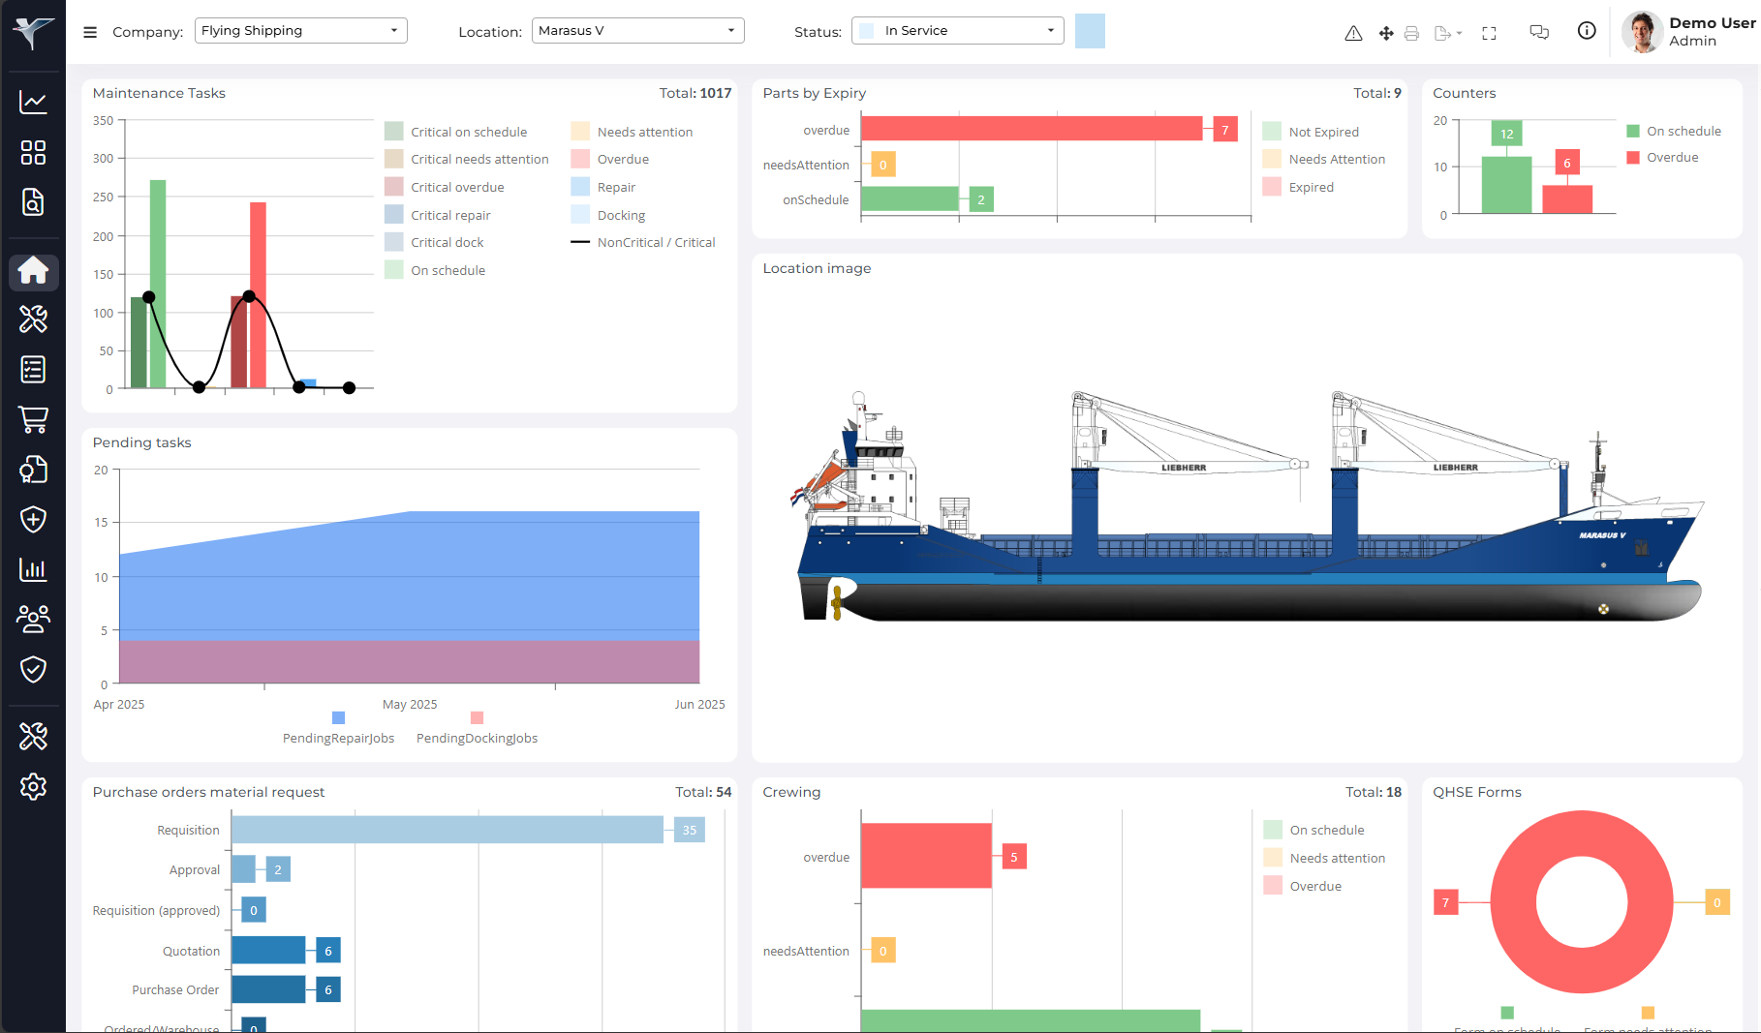Open the Crewing people icon in sidebar

click(x=33, y=619)
